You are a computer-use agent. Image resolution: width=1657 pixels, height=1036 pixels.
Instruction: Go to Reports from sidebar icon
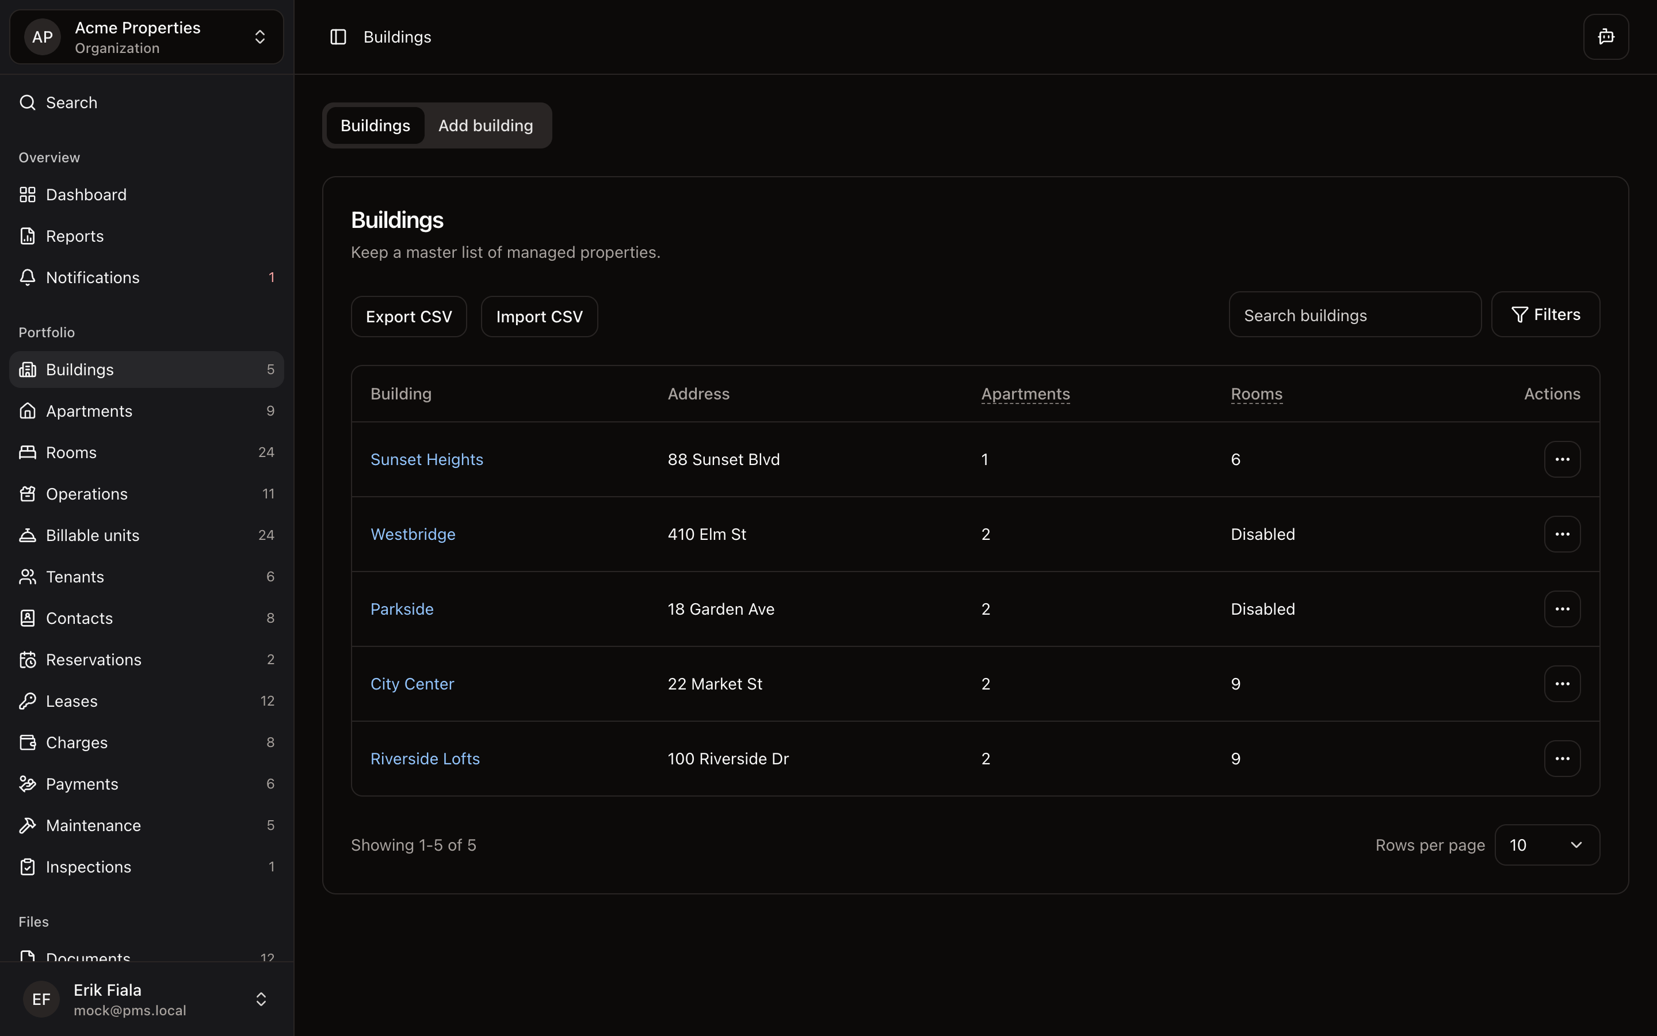click(x=28, y=237)
